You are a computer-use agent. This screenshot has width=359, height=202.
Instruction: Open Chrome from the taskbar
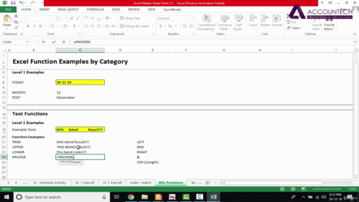point(131,197)
